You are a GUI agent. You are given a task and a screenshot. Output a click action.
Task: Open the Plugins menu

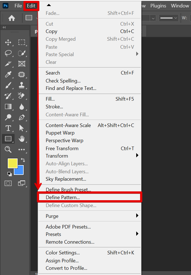(x=158, y=5)
